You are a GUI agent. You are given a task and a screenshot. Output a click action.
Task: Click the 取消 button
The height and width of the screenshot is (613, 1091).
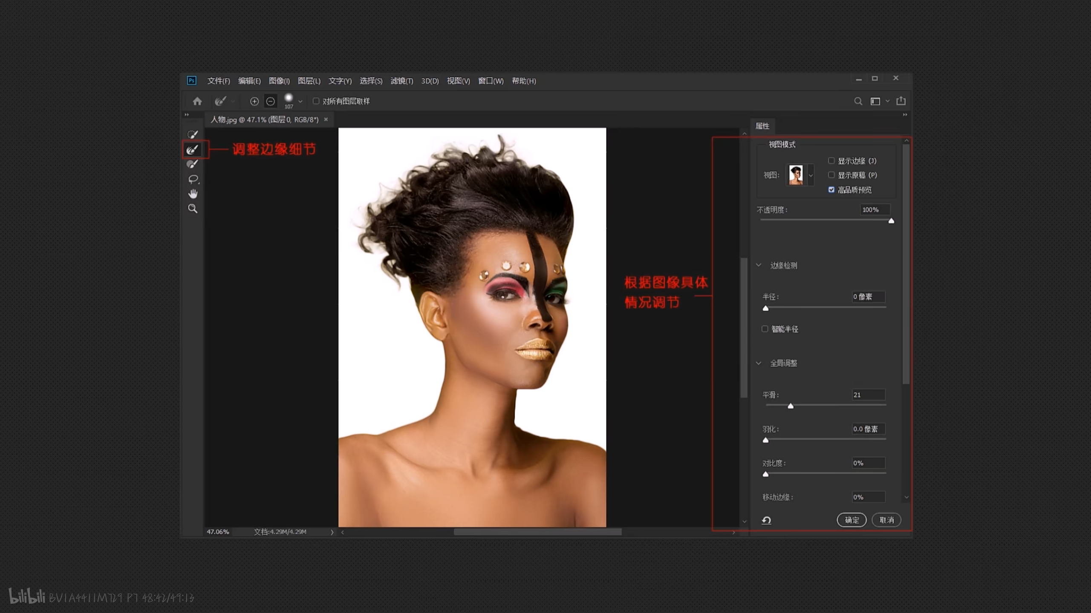pos(886,520)
